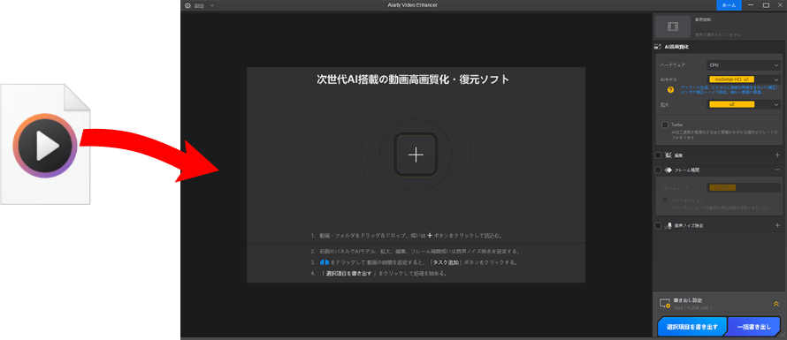Click the フレーム補間 diamond icon

(x=668, y=170)
